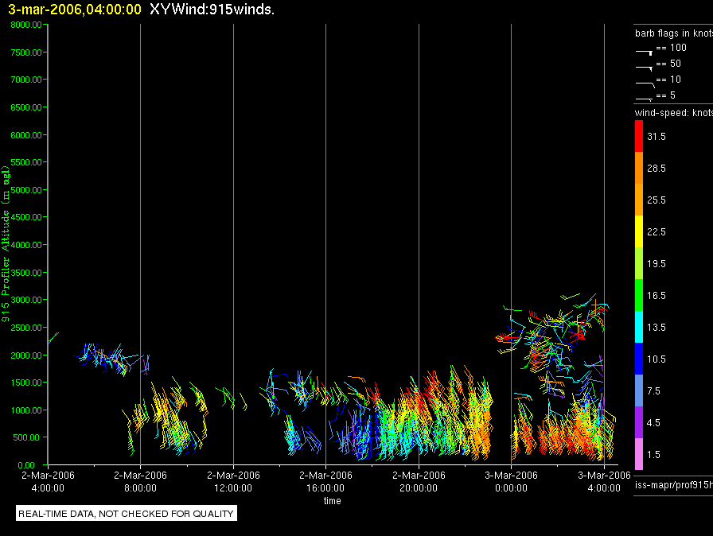Click the 'time' x-axis label
Viewport: 713px width, 536px height.
click(333, 500)
